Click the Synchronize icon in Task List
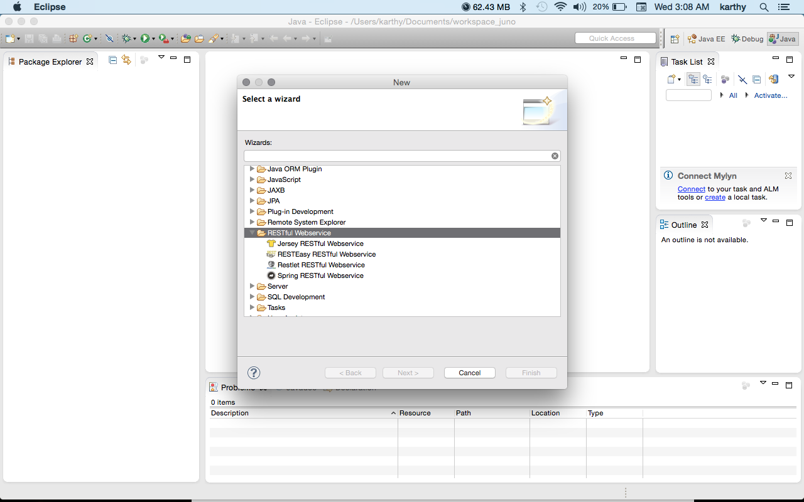The height and width of the screenshot is (502, 804). [x=773, y=79]
